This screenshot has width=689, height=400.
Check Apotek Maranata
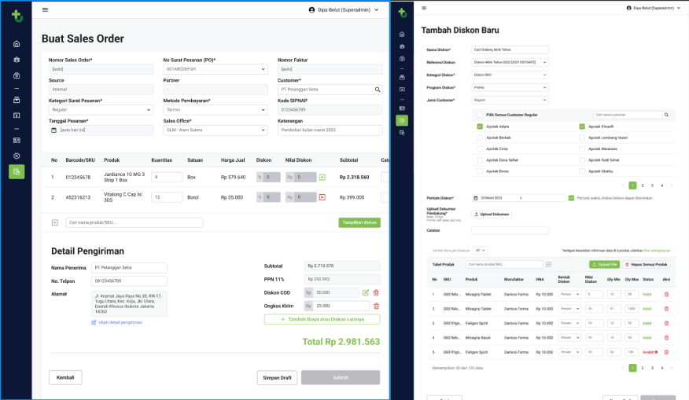[582, 149]
